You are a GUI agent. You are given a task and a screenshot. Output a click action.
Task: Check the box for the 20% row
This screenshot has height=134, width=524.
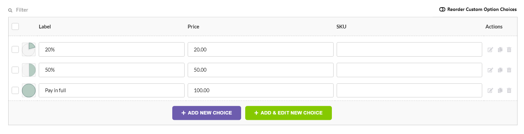(x=15, y=49)
